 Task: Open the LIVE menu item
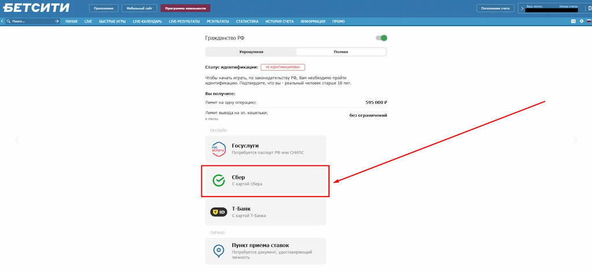click(x=88, y=21)
